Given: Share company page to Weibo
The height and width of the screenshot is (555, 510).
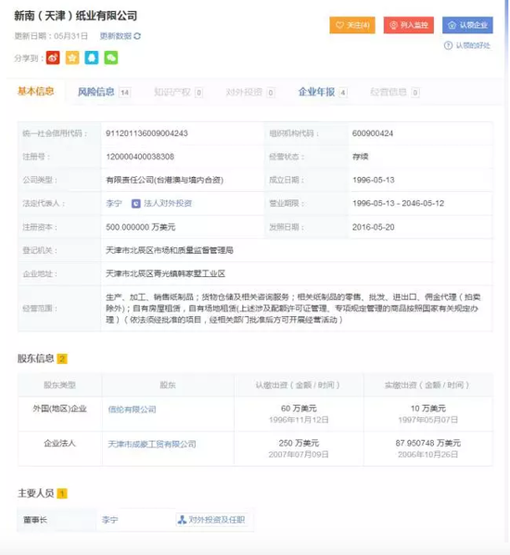Looking at the screenshot, I should pyautogui.click(x=53, y=57).
